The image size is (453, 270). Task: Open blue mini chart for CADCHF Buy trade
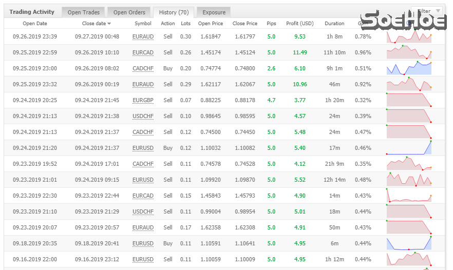point(409,69)
